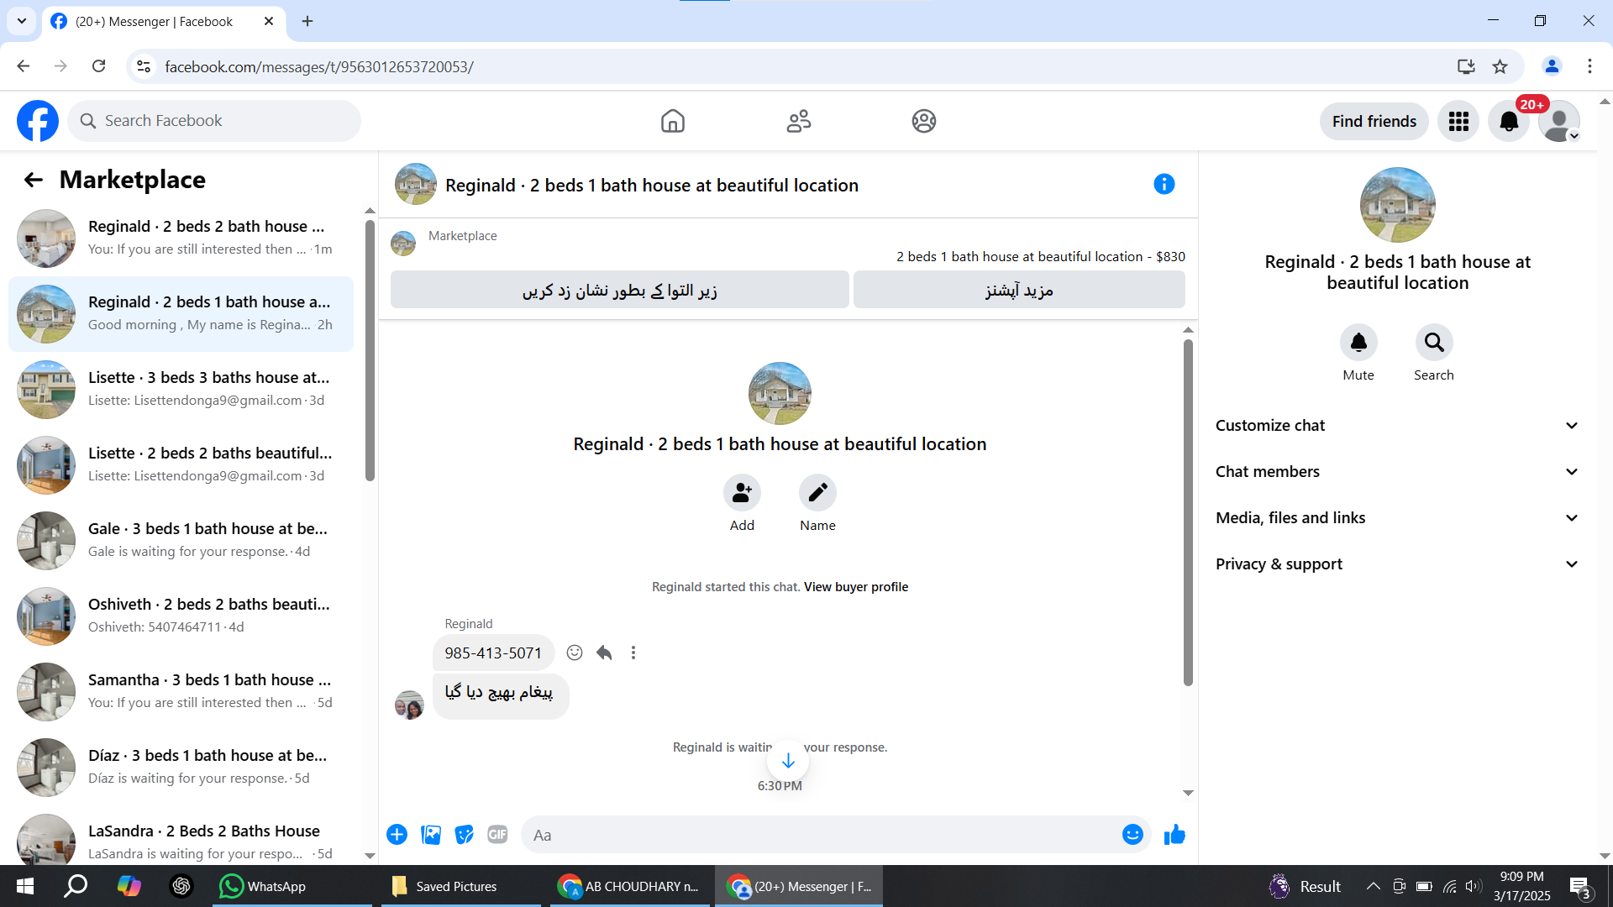Click the chat messages scrollbar
This screenshot has width=1613, height=907.
pos(1188,512)
